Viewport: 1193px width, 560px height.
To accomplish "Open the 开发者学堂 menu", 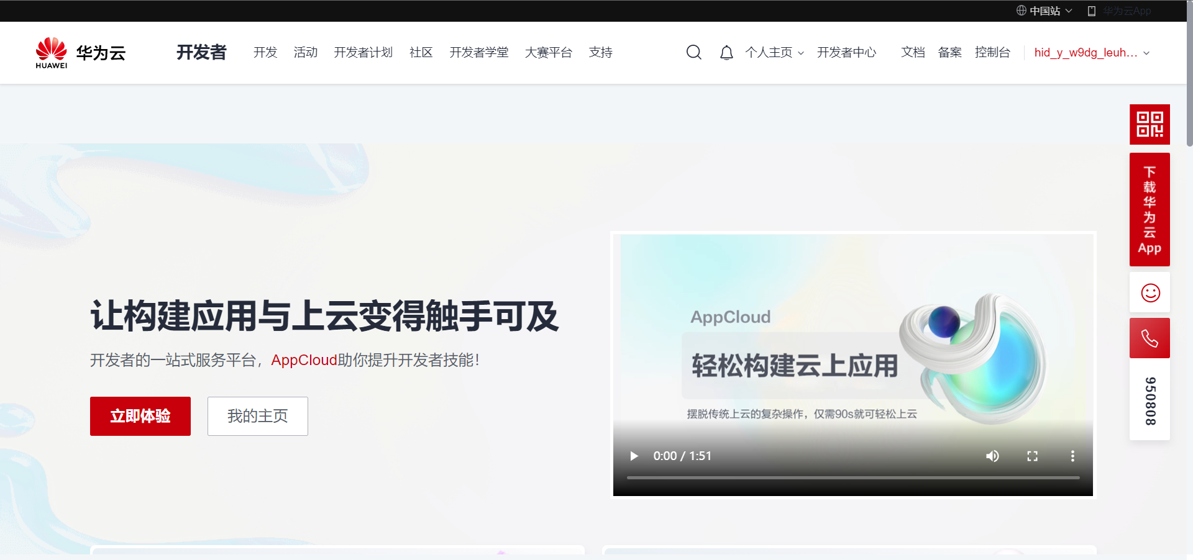I will [x=479, y=53].
